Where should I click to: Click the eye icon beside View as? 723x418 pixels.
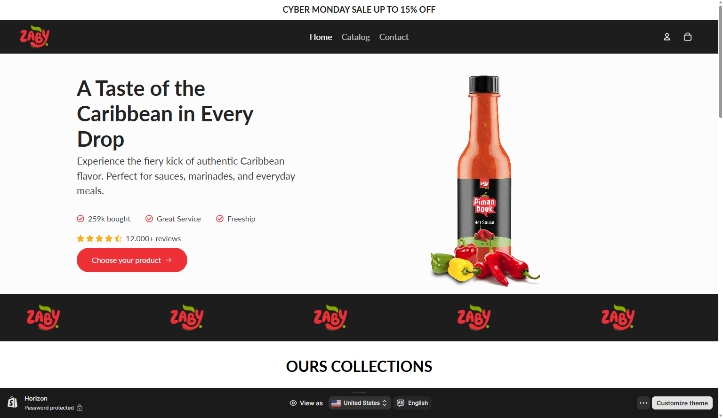[x=293, y=403]
